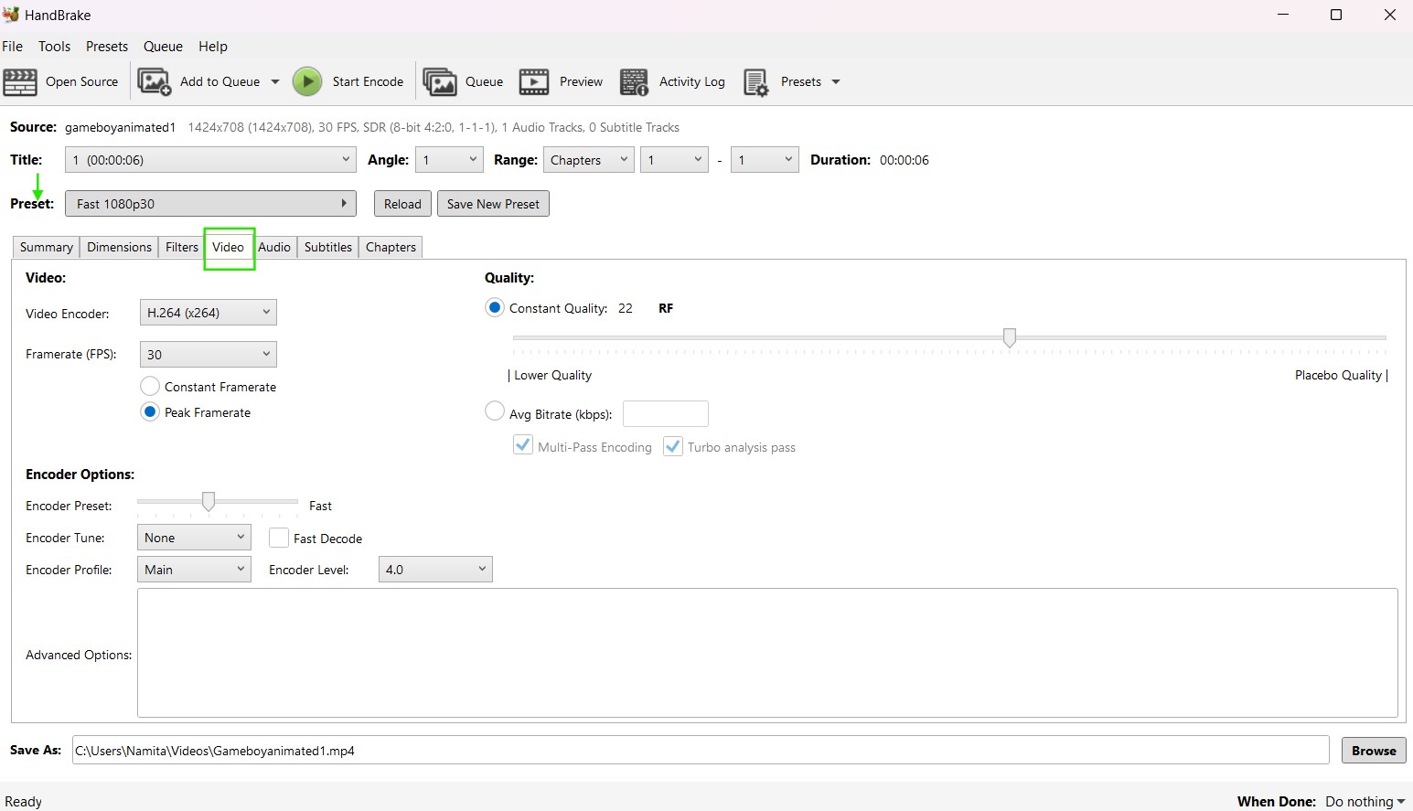Click the 'Ready' status text

tap(24, 802)
